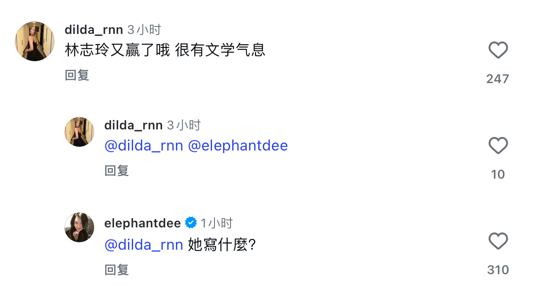Like the comment with 247 likes
The width and height of the screenshot is (533, 296).
tap(498, 50)
